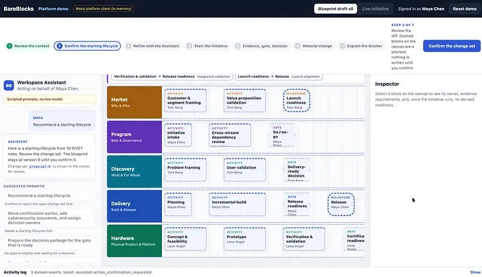Open the proposal-6 change set link

click(40, 167)
